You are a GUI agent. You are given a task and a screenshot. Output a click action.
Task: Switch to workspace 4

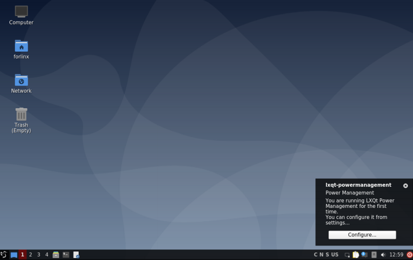pyautogui.click(x=47, y=254)
